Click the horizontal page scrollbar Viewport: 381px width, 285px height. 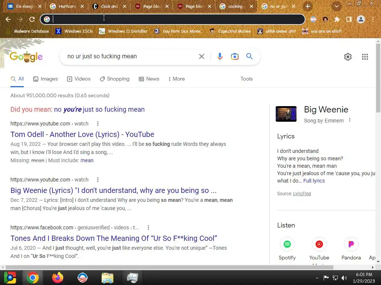click(x=169, y=267)
